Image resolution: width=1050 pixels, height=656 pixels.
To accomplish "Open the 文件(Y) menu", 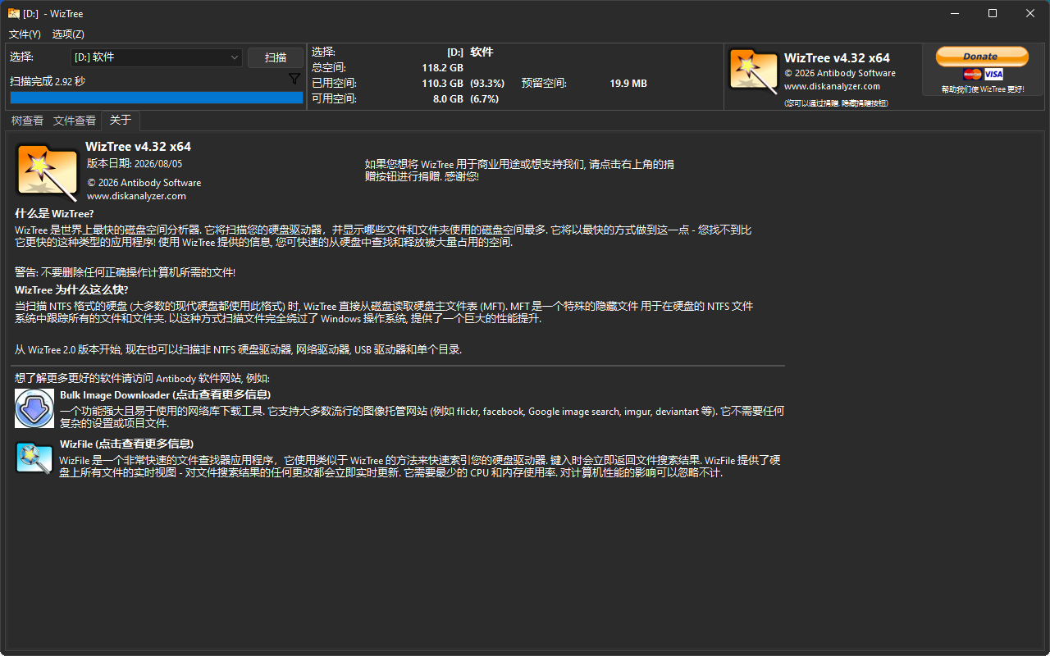I will 25,34.
